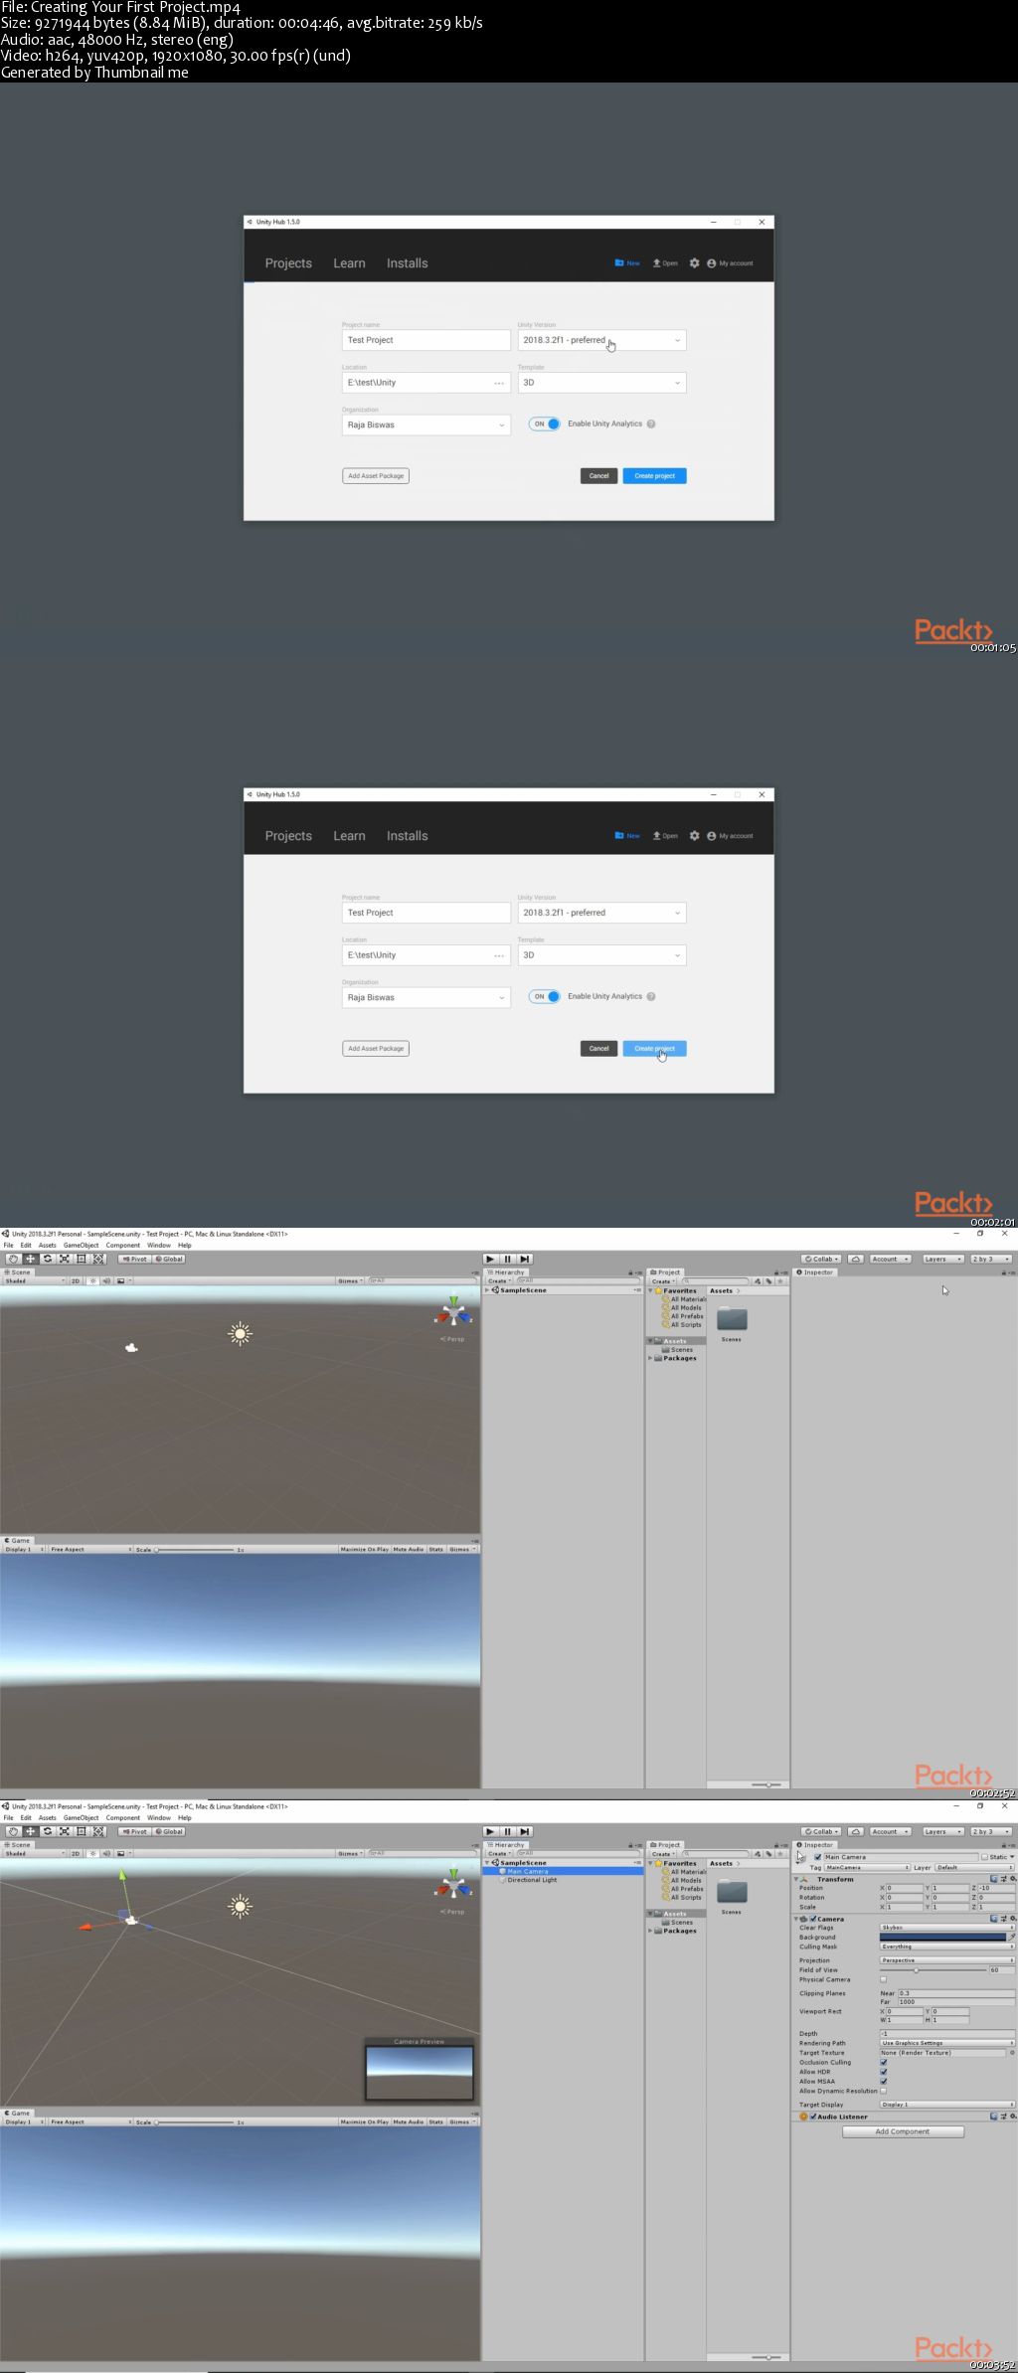This screenshot has width=1018, height=2373.
Task: Open the Window menu in the 00:03:52 frame
Action: [159, 1817]
